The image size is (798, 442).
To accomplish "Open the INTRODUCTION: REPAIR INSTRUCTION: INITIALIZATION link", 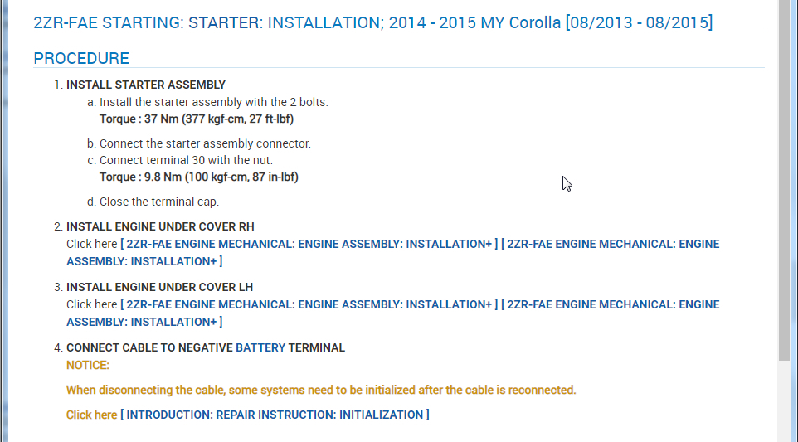I will [x=275, y=415].
